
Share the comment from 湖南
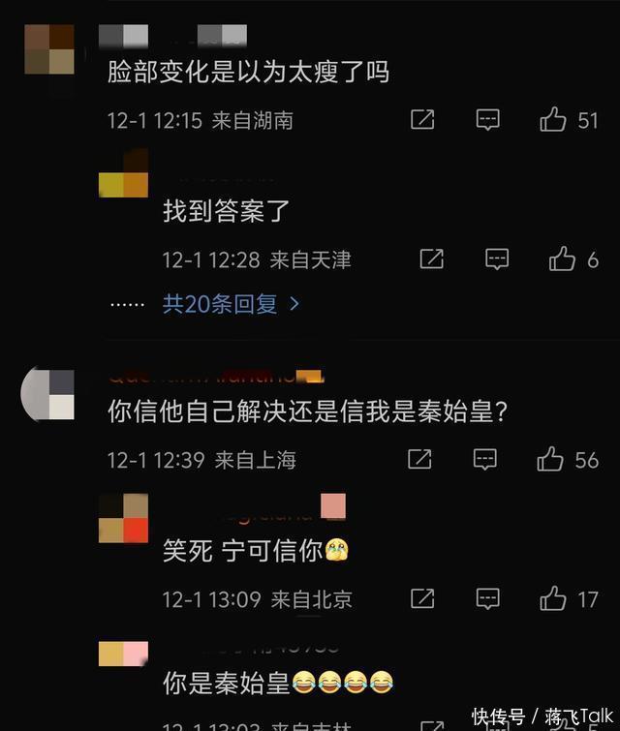[x=422, y=120]
